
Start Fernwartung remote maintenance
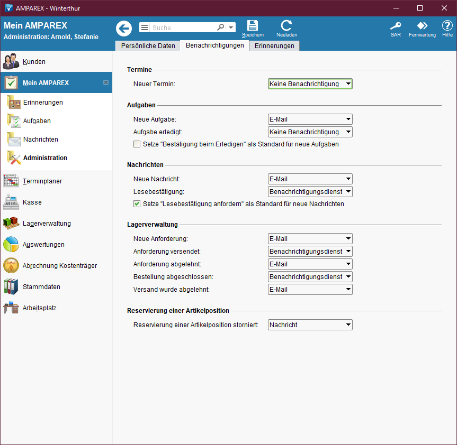pos(422,26)
